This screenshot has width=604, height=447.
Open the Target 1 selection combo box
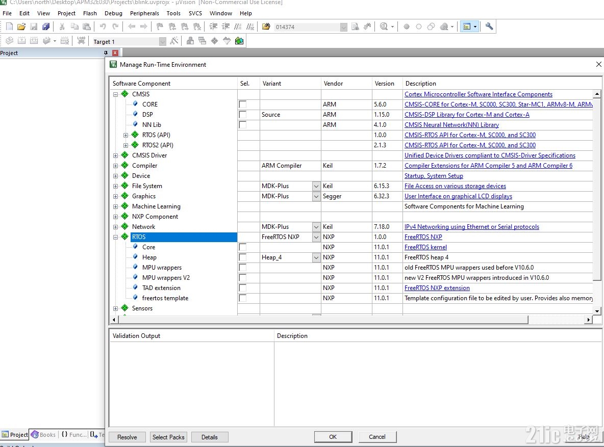pos(129,41)
